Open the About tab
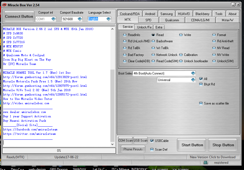 (232, 14)
